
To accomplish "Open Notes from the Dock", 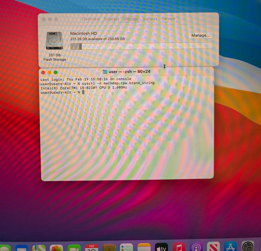I will pos(144,247).
